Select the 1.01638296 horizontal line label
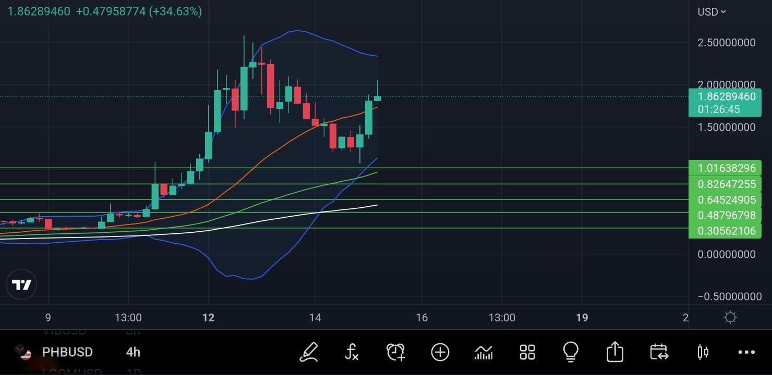 tap(725, 168)
